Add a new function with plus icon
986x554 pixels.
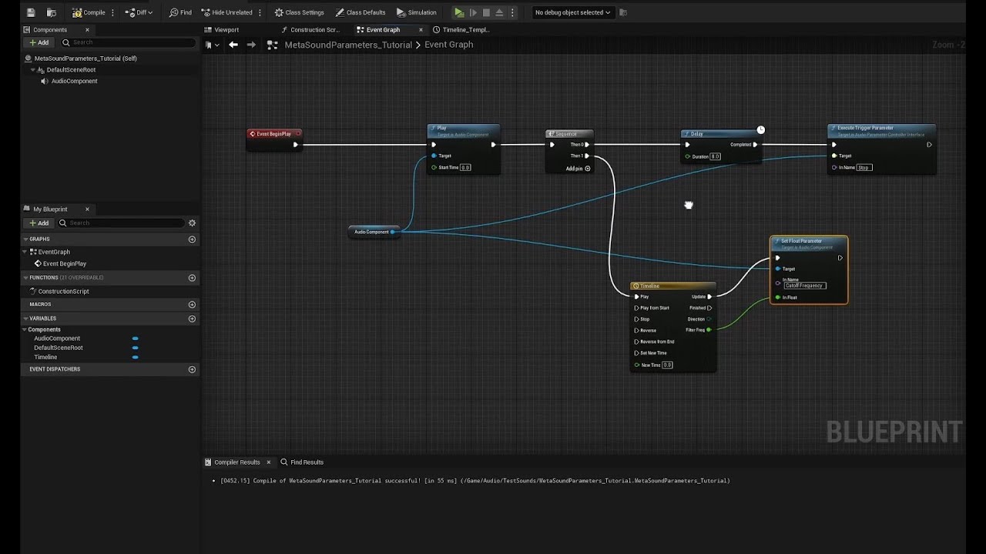[x=192, y=278]
